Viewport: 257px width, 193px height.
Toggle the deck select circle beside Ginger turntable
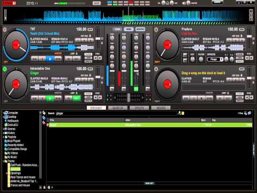click(5, 69)
